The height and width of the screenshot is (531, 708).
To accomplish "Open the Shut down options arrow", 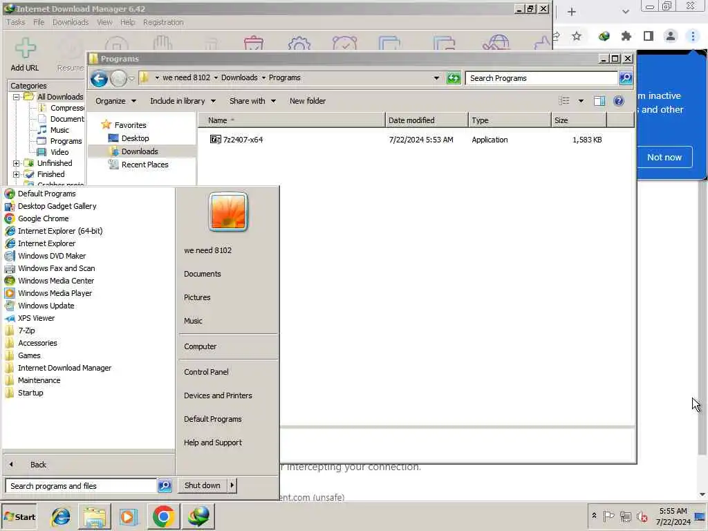I will click(232, 485).
